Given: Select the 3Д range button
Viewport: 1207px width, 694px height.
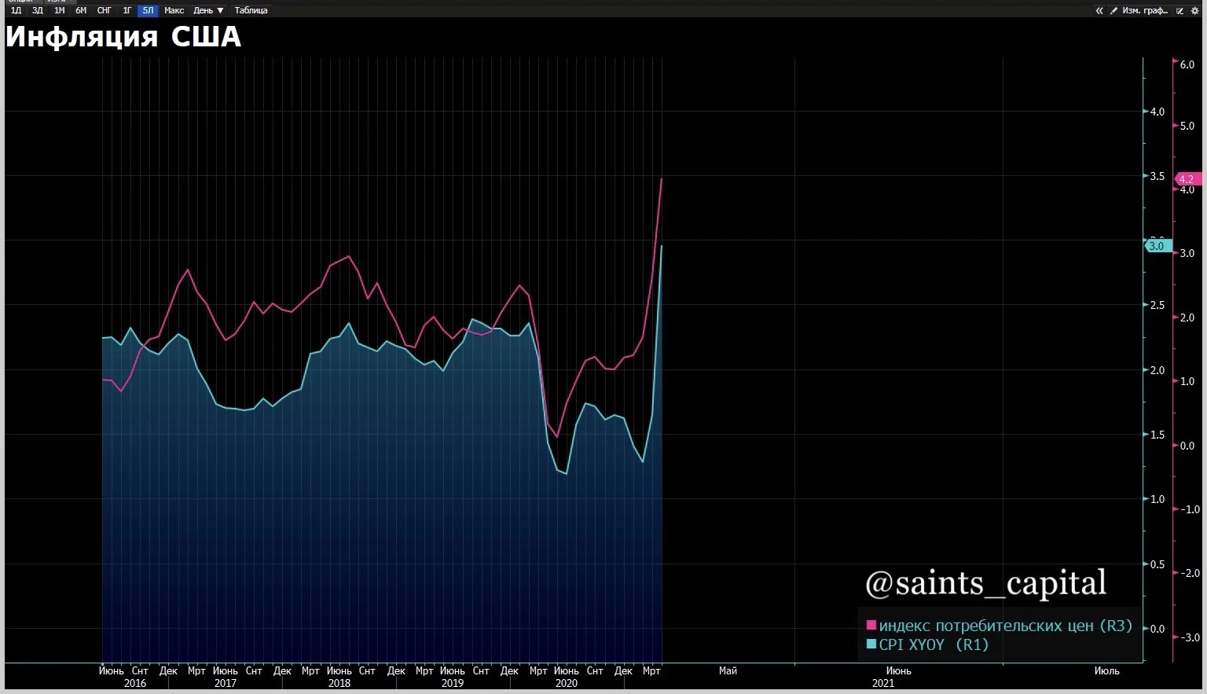Looking at the screenshot, I should pyautogui.click(x=37, y=10).
